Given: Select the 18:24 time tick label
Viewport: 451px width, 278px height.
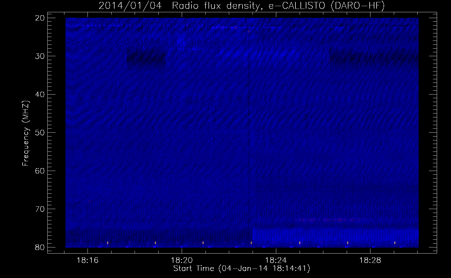Looking at the screenshot, I should pos(276,260).
